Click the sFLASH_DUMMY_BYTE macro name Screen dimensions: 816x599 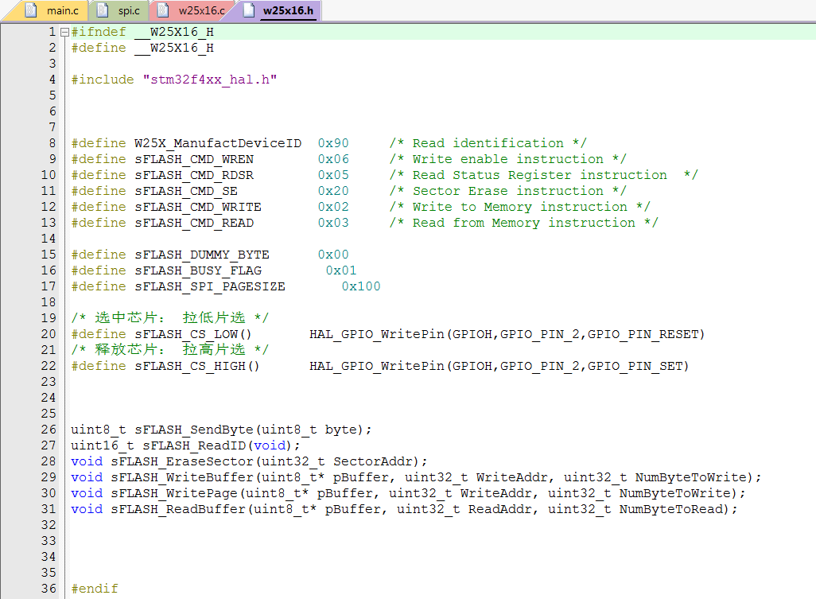202,255
